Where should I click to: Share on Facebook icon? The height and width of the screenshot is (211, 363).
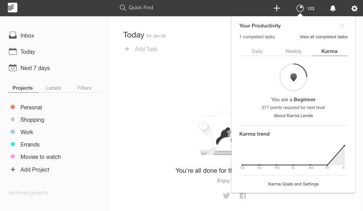243,196
